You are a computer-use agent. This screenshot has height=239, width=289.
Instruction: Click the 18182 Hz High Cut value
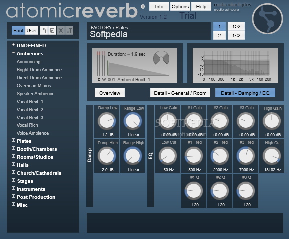[x=273, y=170]
